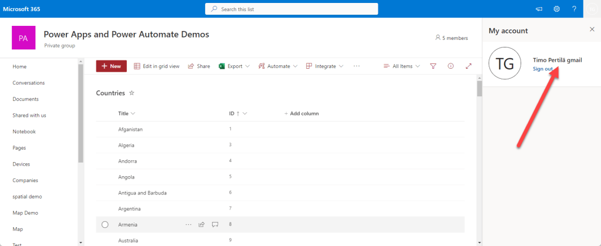Screen dimensions: 601x246
Task: Go to Conversations in the sidebar
Action: click(x=28, y=83)
